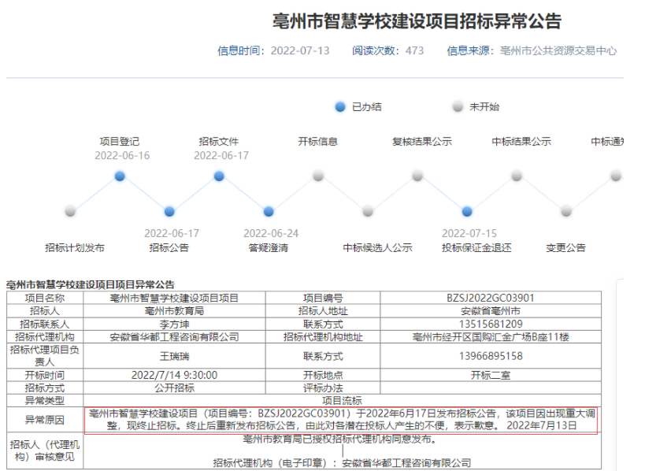Click the gray 开标信息 timeline dot
Viewport: 645px width, 471px height.
pyautogui.click(x=318, y=176)
